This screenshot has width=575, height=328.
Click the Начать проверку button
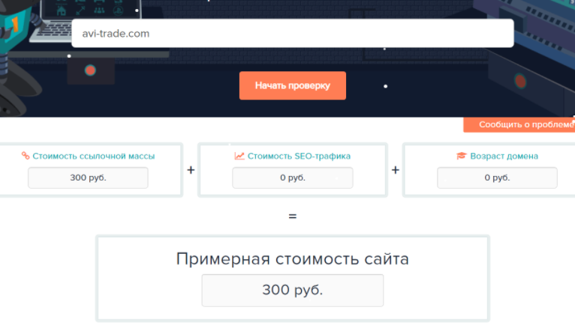pos(293,85)
